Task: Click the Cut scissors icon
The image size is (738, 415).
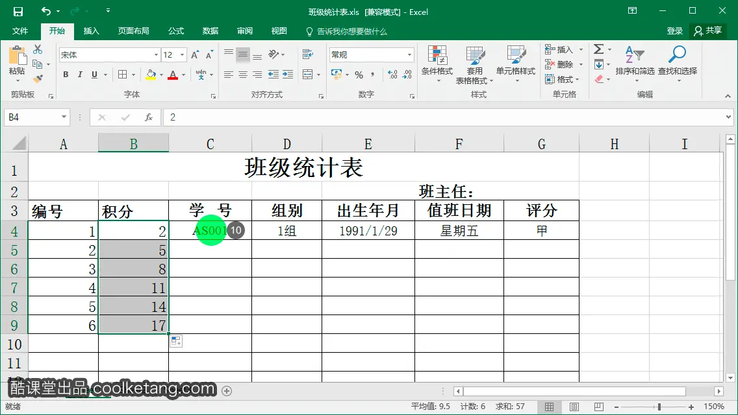Action: click(38, 49)
